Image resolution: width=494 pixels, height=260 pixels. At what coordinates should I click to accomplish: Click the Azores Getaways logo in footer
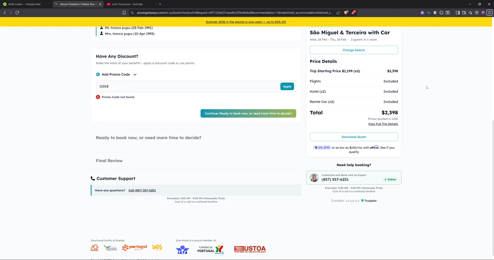point(110,248)
